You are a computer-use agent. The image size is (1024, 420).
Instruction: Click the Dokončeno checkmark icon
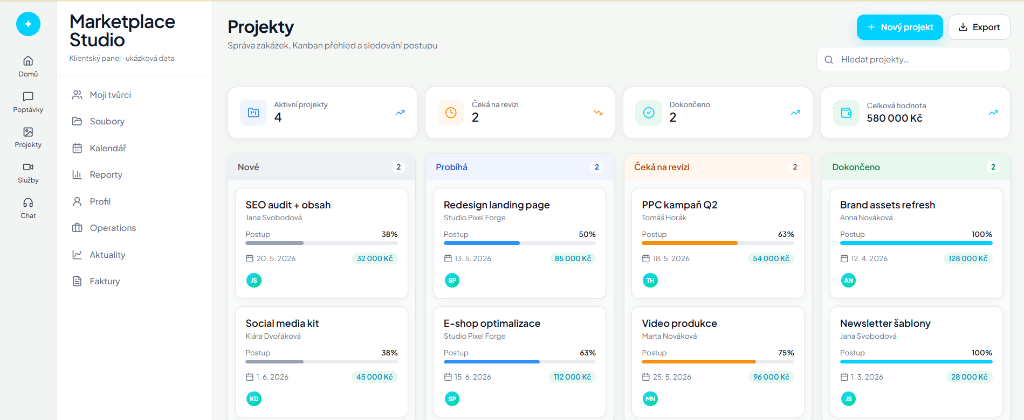coord(649,113)
